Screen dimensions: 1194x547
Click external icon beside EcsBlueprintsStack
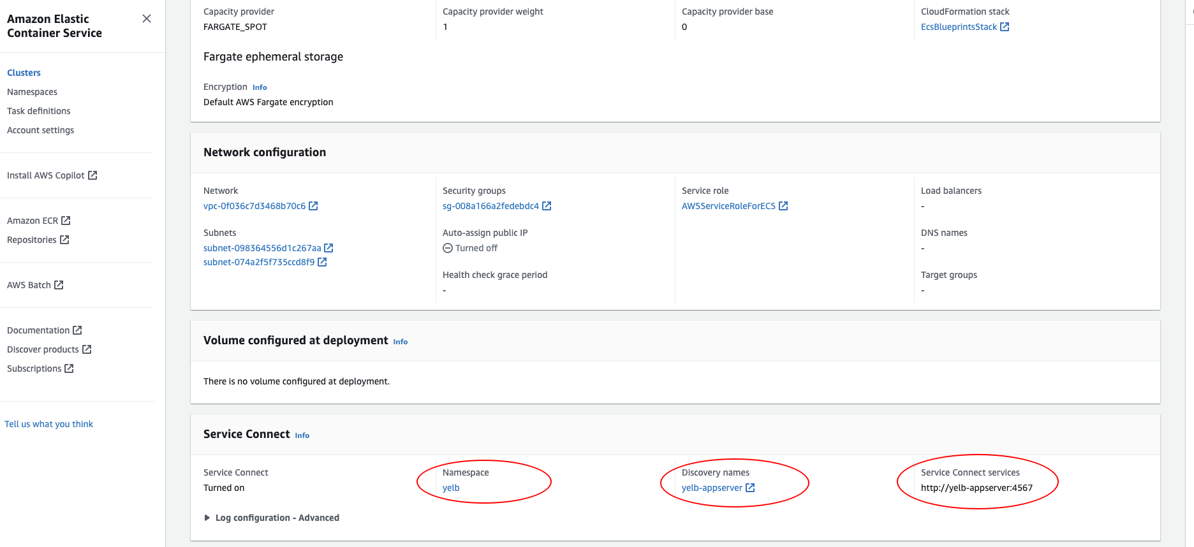pos(1005,26)
